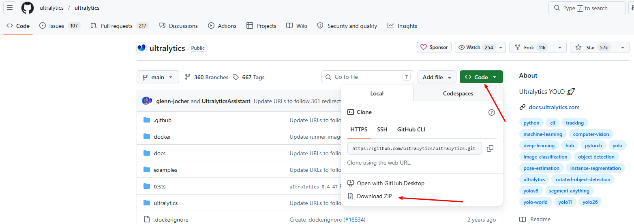
Task: Click the object-detection topic tag
Action: [596, 157]
